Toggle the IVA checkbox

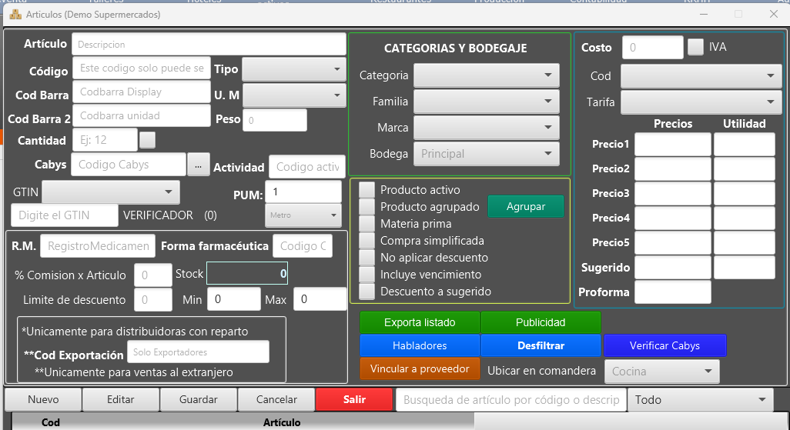click(x=695, y=47)
